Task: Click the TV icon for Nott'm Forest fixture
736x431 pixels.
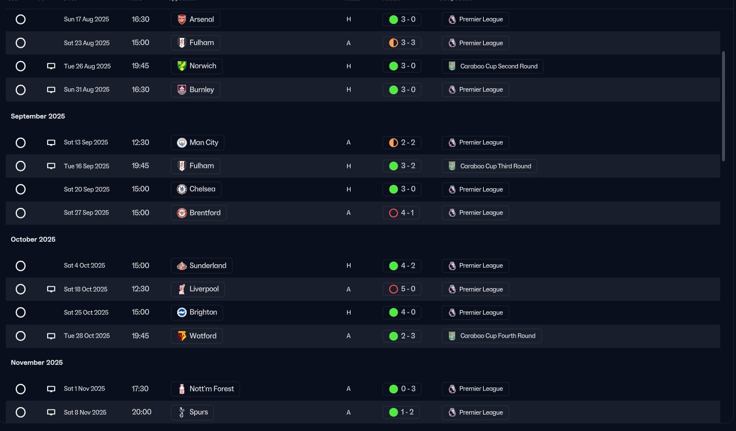Action: [51, 389]
